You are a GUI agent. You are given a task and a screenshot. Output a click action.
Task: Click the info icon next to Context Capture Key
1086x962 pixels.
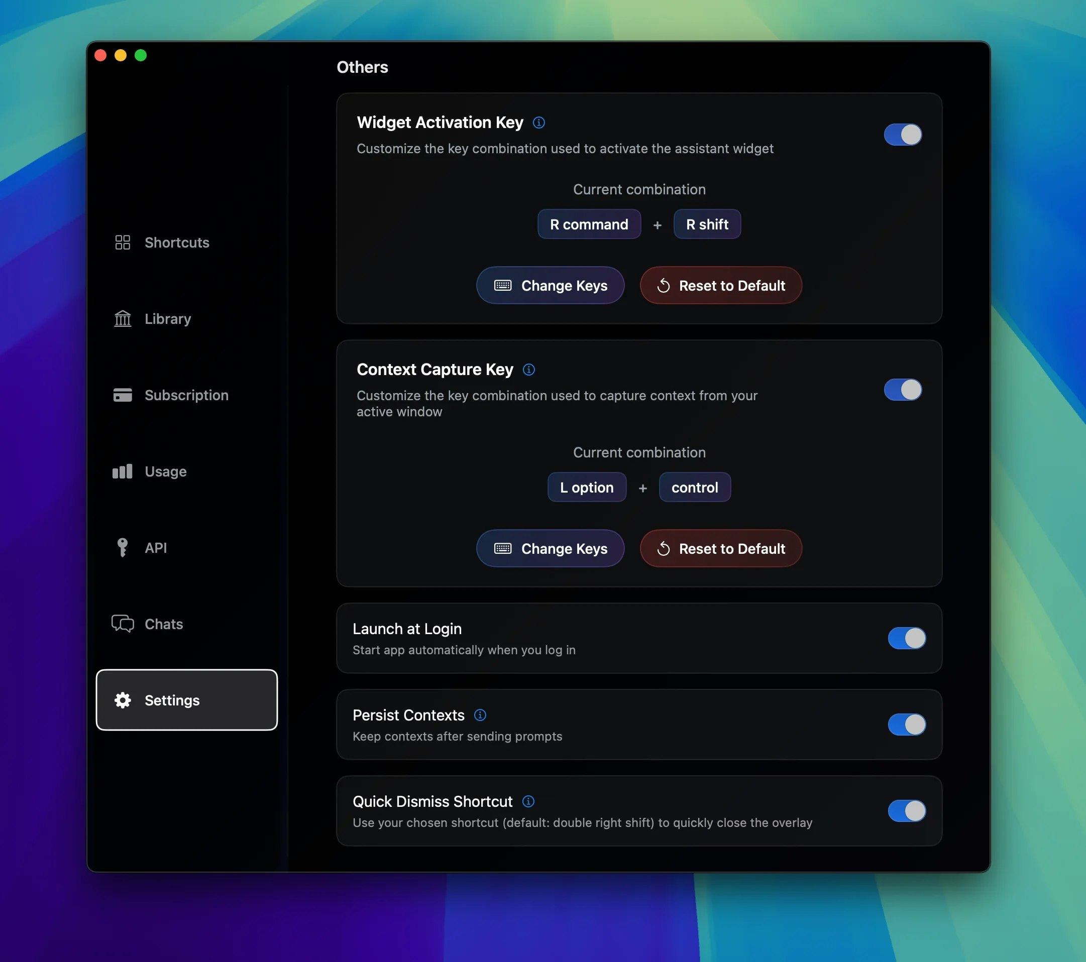click(528, 370)
